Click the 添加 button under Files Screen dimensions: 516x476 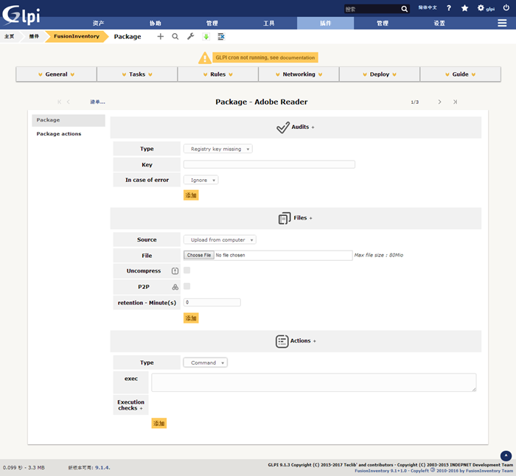[x=191, y=318]
